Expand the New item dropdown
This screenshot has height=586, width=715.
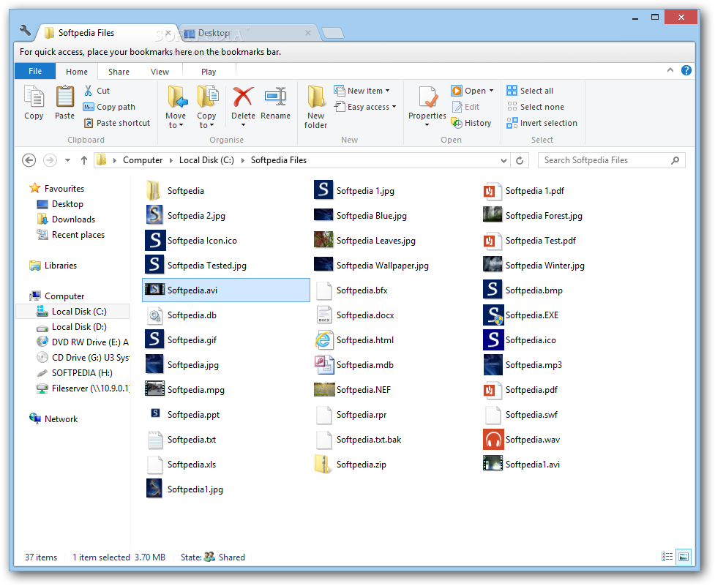pos(388,91)
